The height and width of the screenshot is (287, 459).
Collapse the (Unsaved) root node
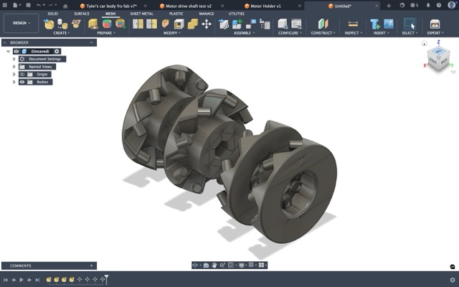coord(8,51)
